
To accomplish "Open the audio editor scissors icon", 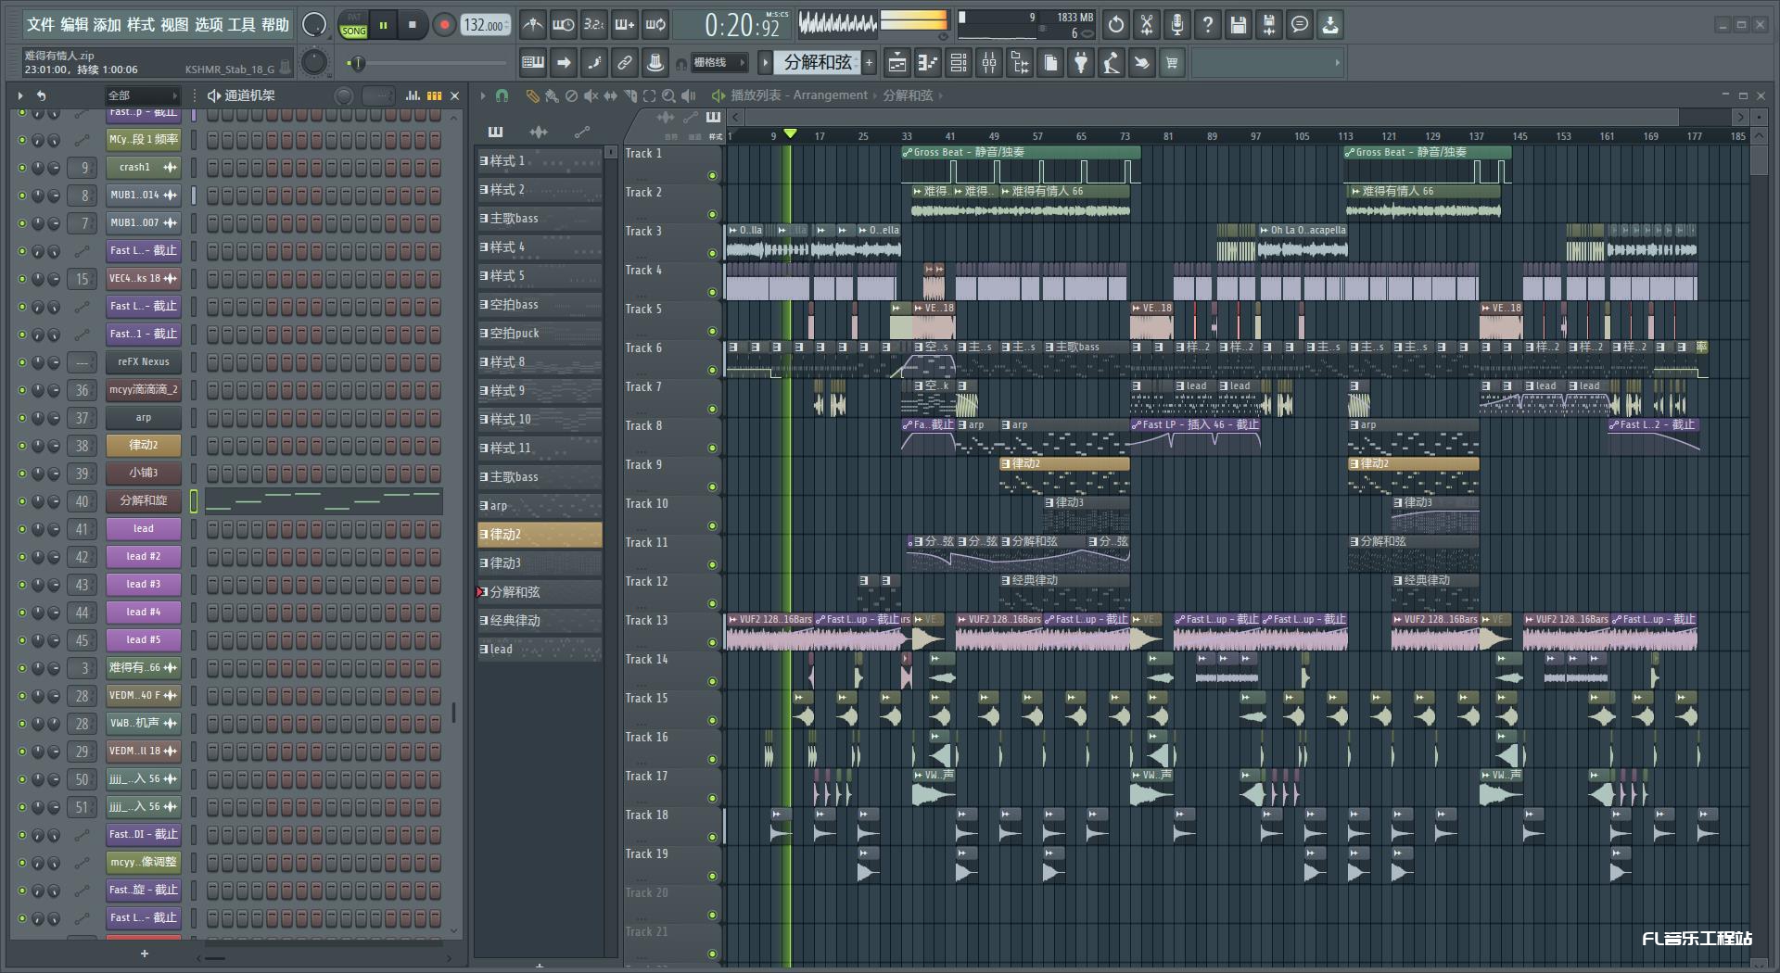I will click(x=1147, y=25).
